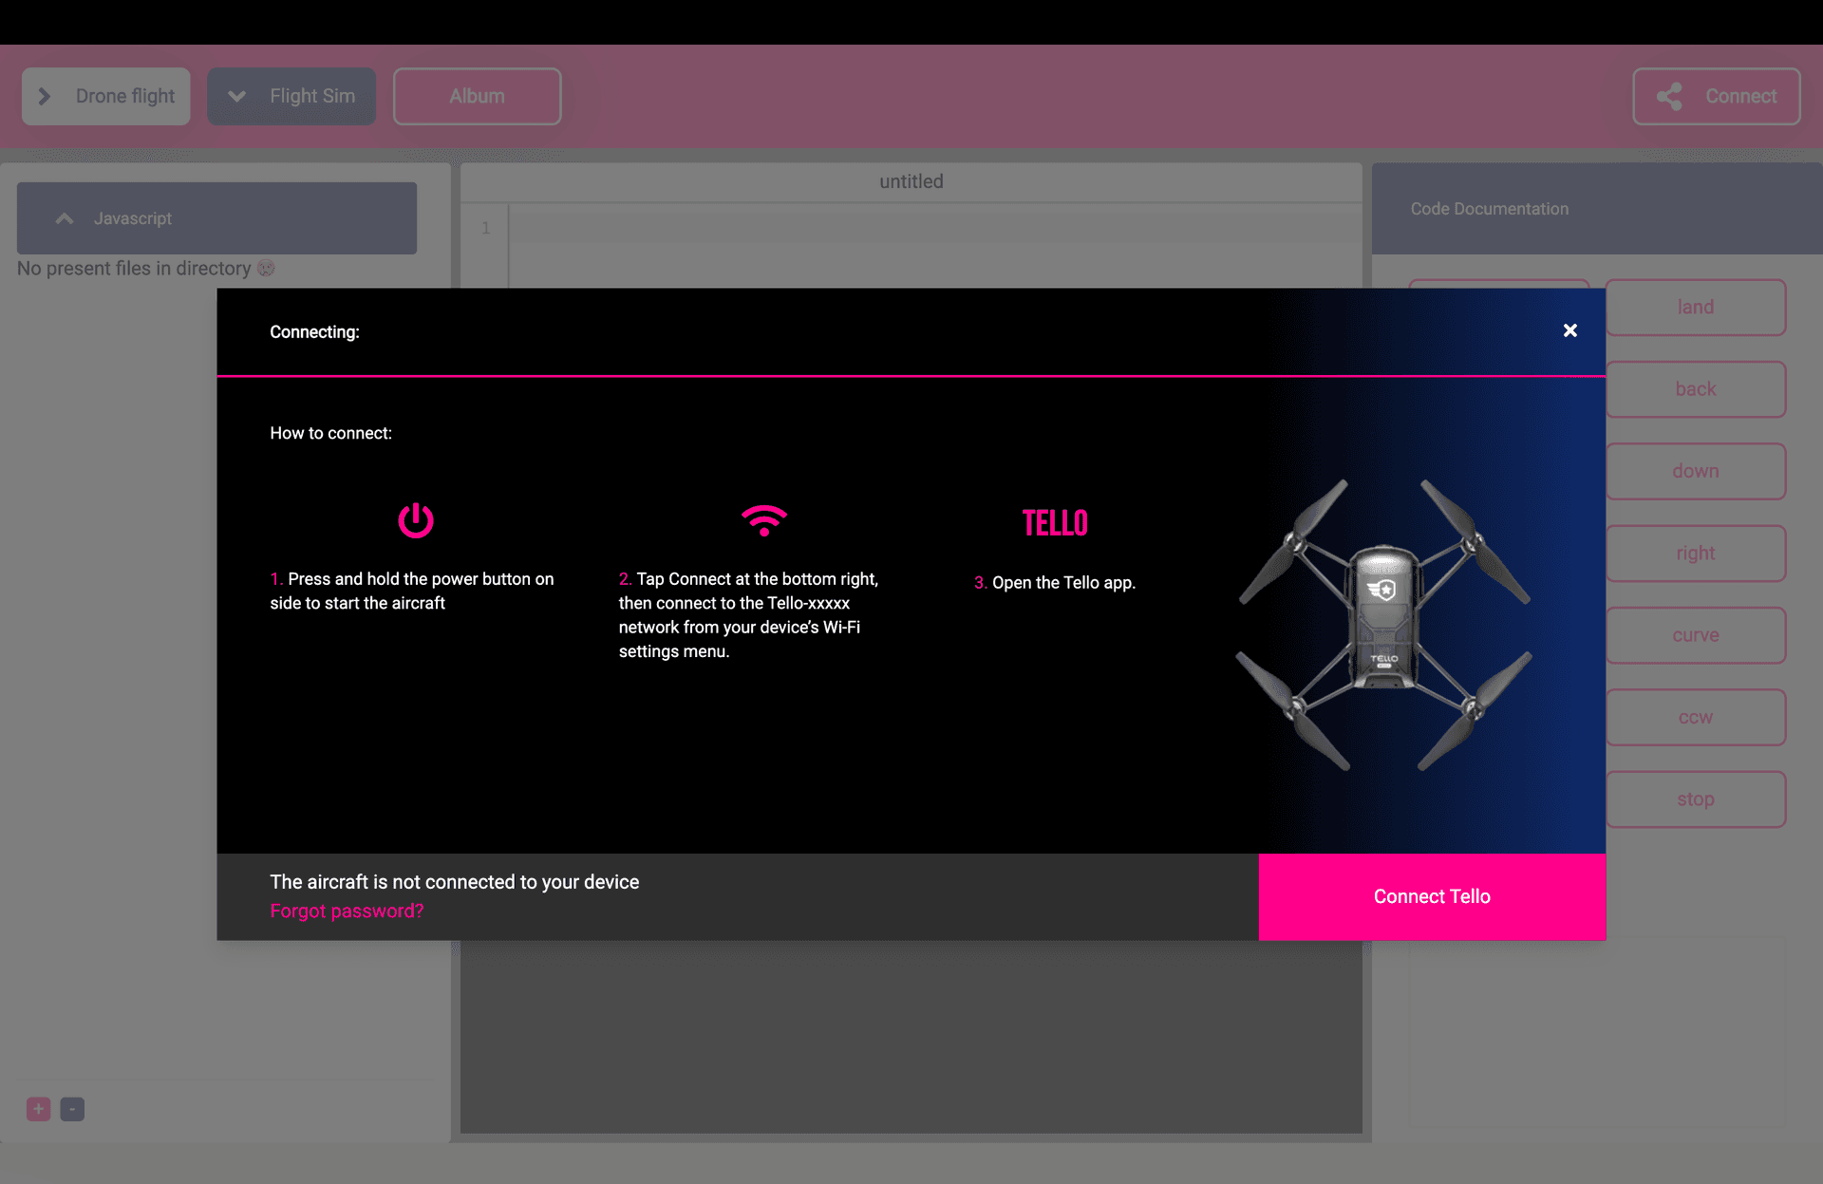Image resolution: width=1823 pixels, height=1184 pixels.
Task: Collapse the Javascript panel chevron
Action: point(65,218)
